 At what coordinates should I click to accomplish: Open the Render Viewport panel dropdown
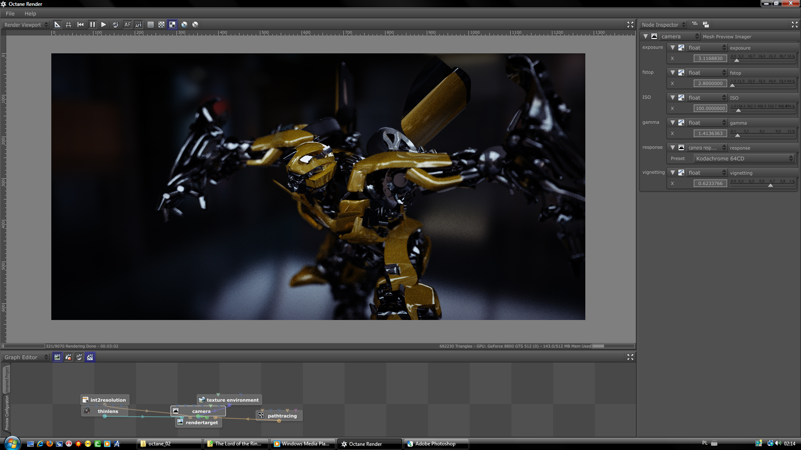pyautogui.click(x=26, y=25)
